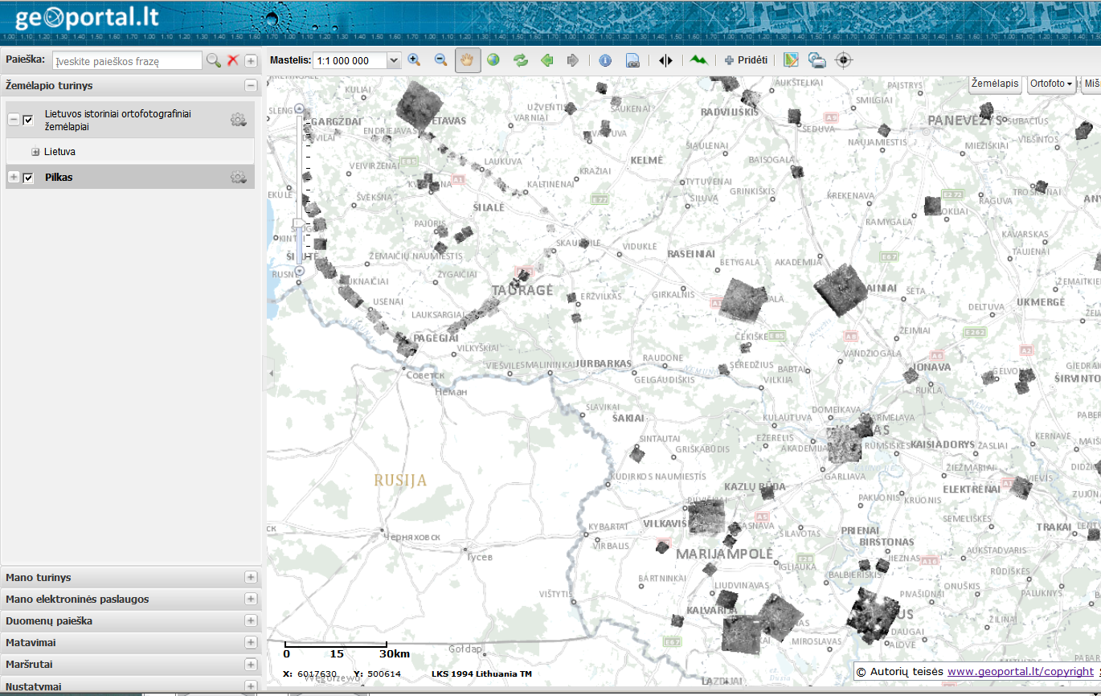Click the zoom out magnifier tool
This screenshot has height=696, width=1101.
click(440, 60)
